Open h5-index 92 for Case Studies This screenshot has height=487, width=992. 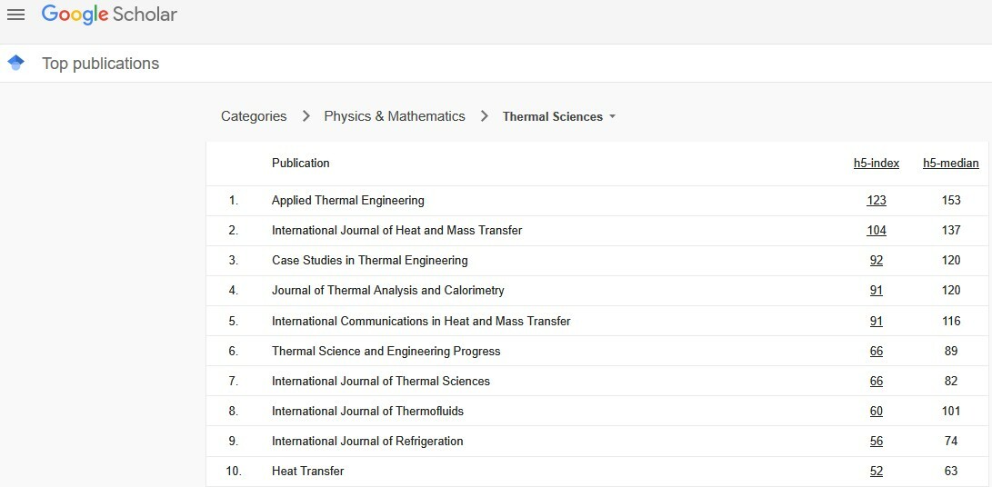pyautogui.click(x=876, y=261)
